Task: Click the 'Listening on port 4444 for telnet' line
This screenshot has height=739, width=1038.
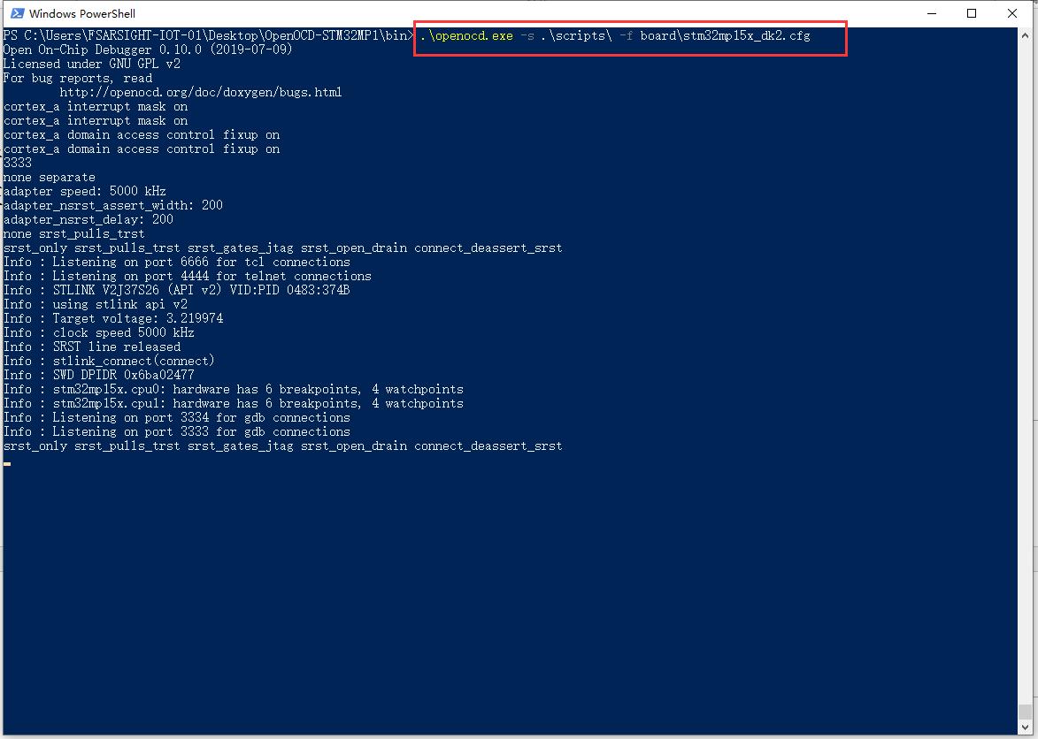Action: [188, 277]
